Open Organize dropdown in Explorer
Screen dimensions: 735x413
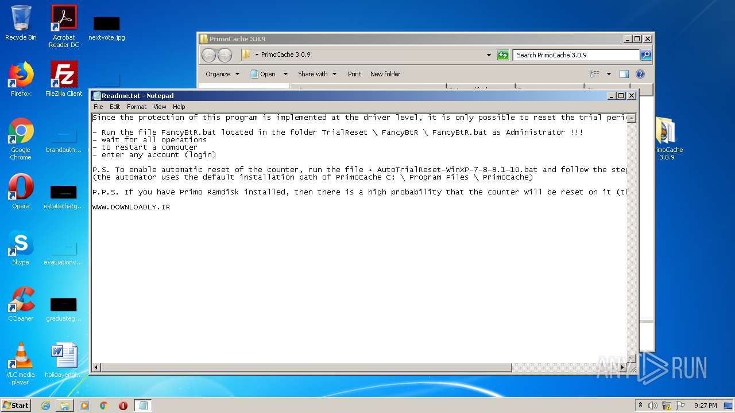coord(223,74)
